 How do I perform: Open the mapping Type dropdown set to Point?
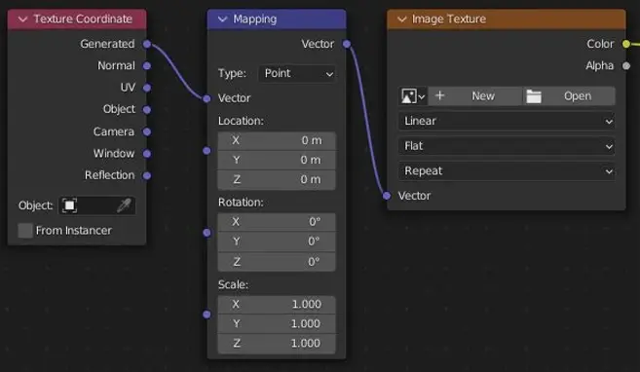(x=297, y=73)
